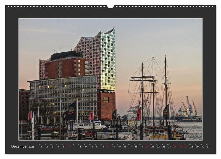The image size is (221, 159).
Task: Select red-marked day 27
Action: 186,147
